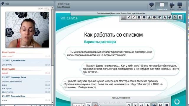
Task: Click the Oriflame logo on the slide
Action: (69, 18)
